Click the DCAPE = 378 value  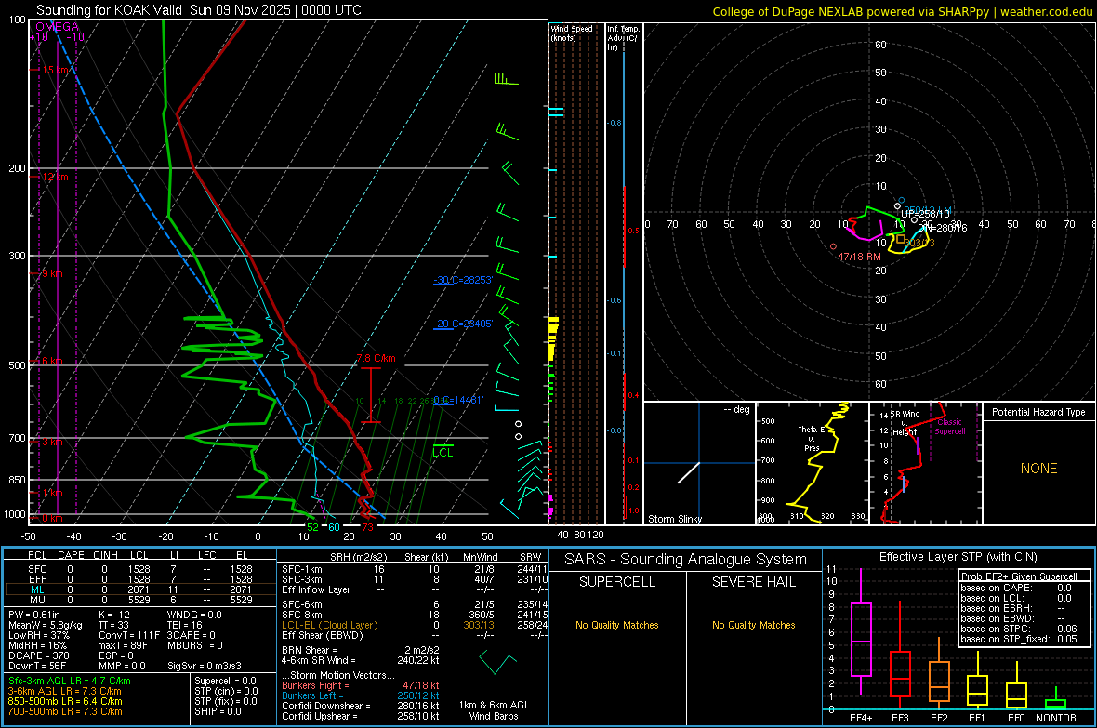click(x=38, y=655)
